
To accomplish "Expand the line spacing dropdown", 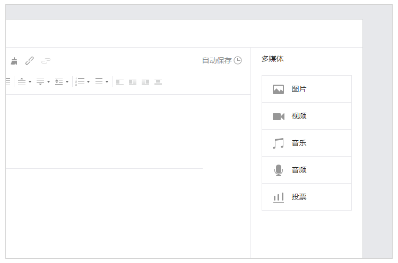I will click(62, 82).
